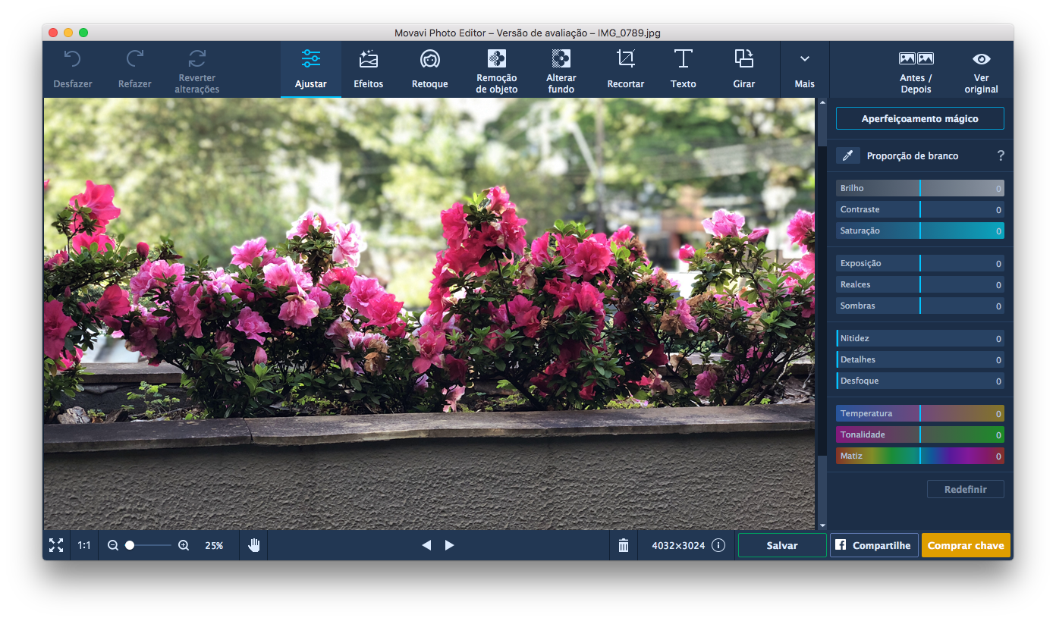Select the hand pan tool

point(254,545)
